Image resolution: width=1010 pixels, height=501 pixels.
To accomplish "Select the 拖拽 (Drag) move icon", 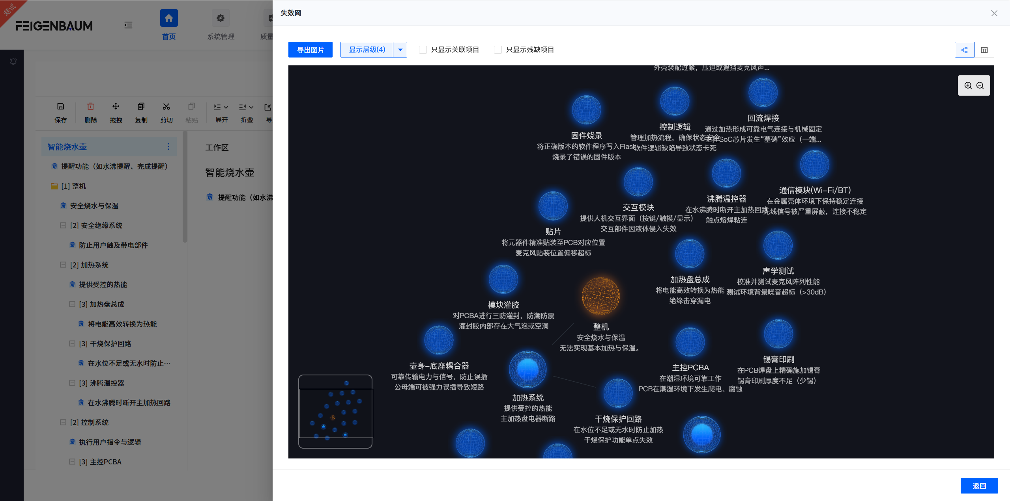I will click(x=116, y=106).
